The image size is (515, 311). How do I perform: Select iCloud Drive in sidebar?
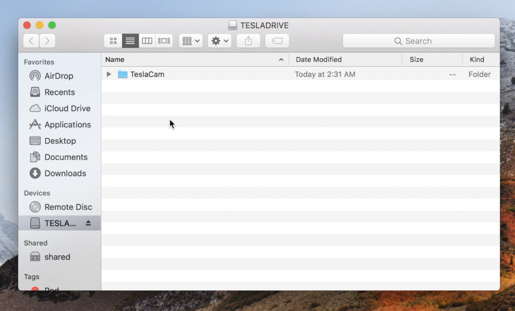coord(67,108)
